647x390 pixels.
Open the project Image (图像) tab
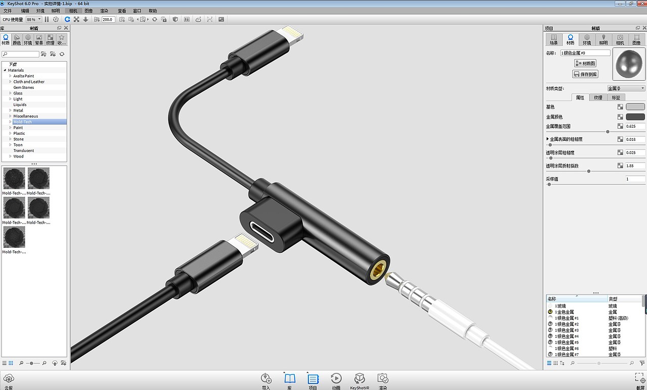click(636, 39)
